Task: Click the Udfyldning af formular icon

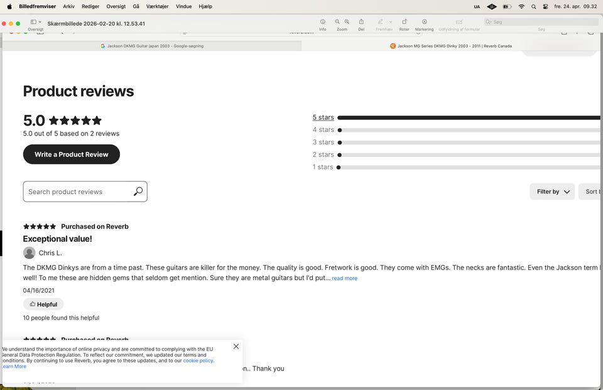Action: pos(459,22)
